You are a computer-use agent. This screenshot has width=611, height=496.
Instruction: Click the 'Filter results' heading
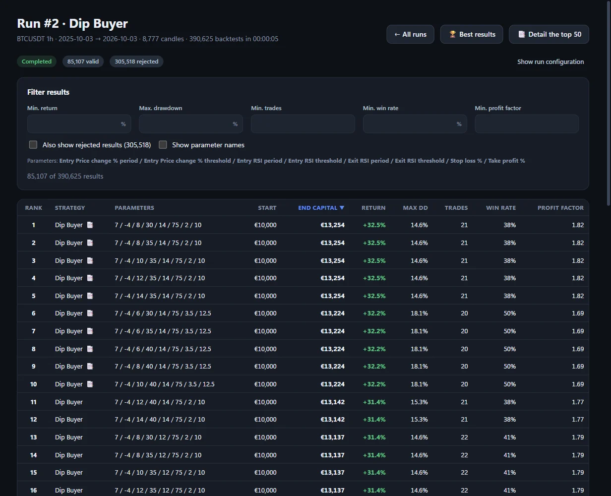48,92
